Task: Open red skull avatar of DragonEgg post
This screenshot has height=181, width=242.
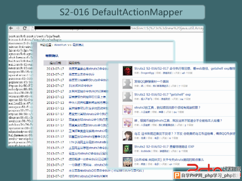Action: (127, 71)
